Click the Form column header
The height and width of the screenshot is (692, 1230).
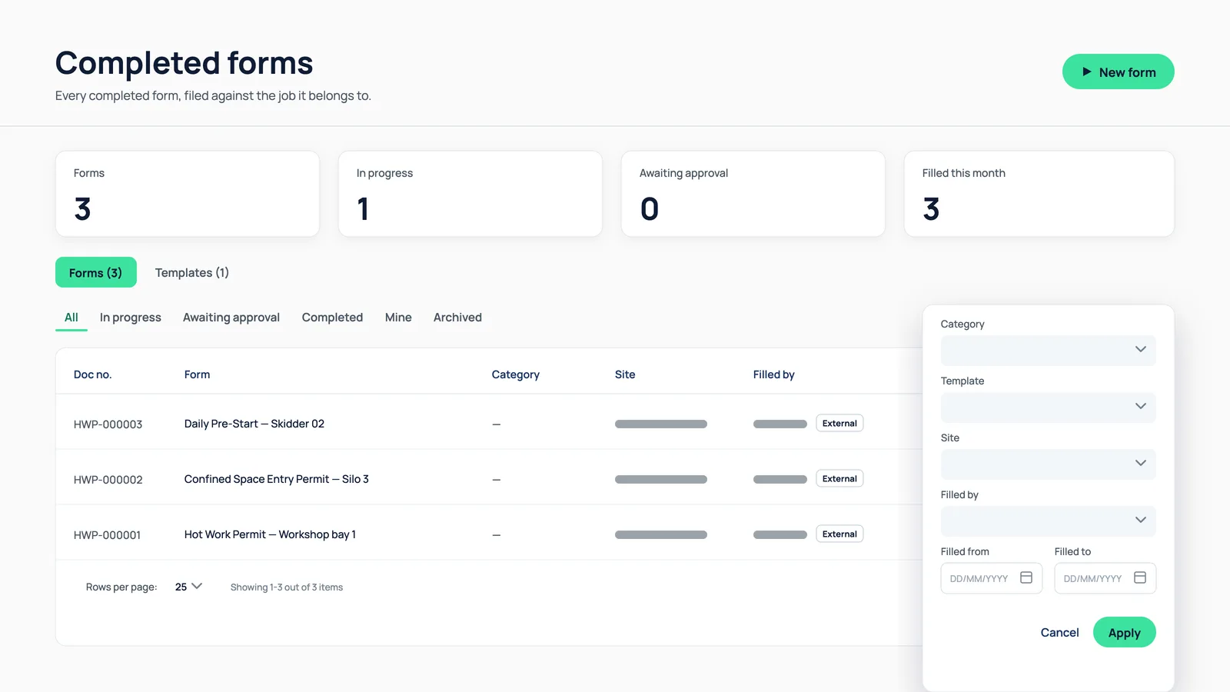point(198,374)
